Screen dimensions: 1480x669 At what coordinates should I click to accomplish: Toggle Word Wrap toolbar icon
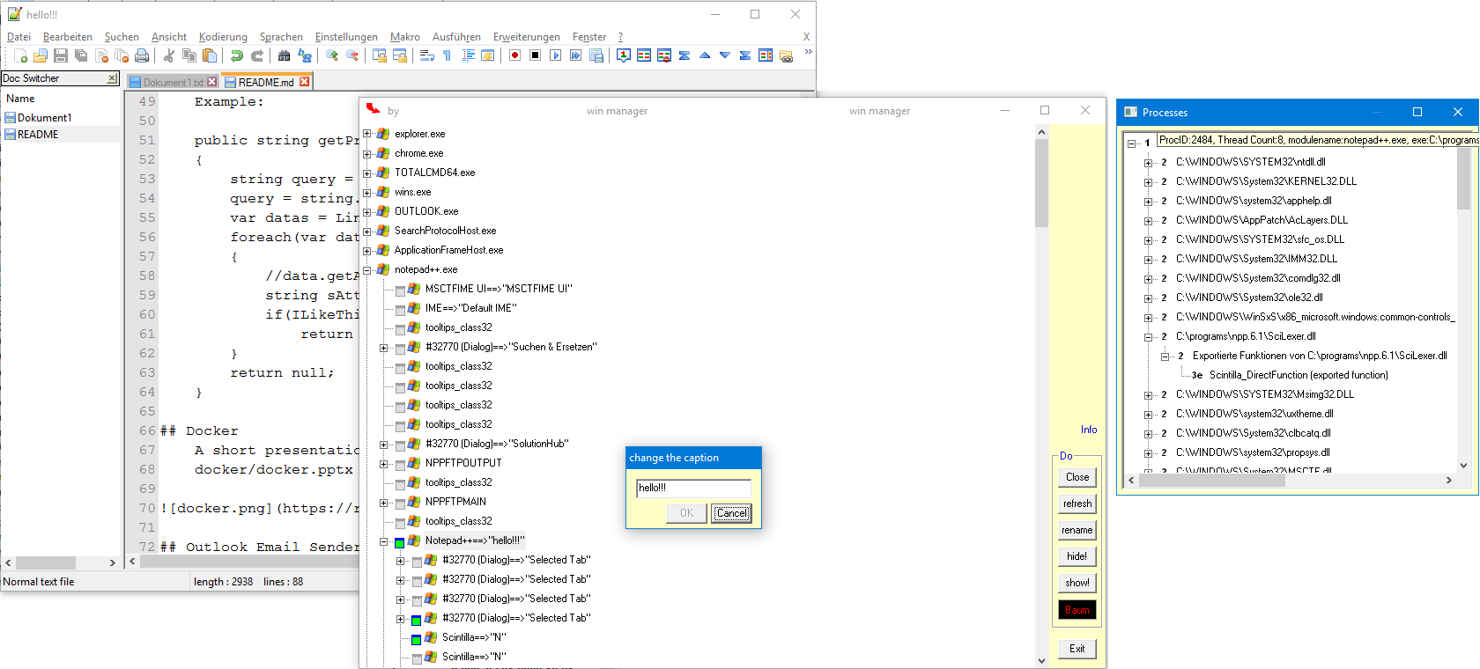[427, 55]
